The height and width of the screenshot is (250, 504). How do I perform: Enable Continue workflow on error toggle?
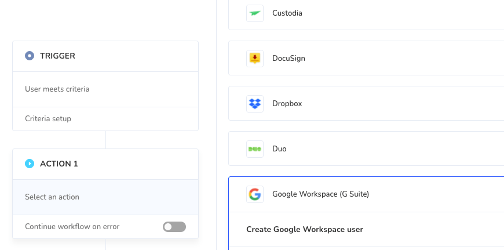click(174, 227)
